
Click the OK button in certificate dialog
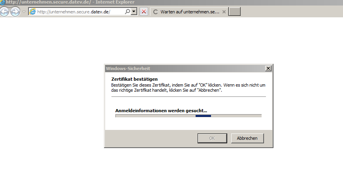(212, 138)
